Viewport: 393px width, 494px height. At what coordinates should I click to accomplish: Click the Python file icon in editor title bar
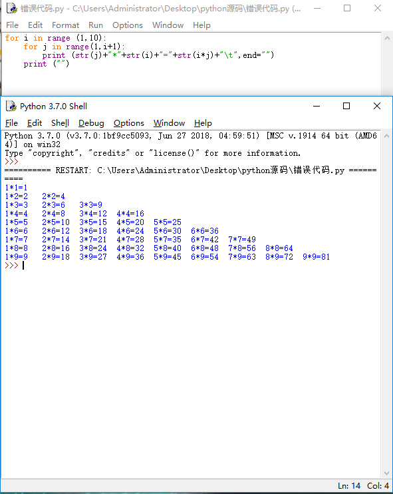pyautogui.click(x=12, y=8)
